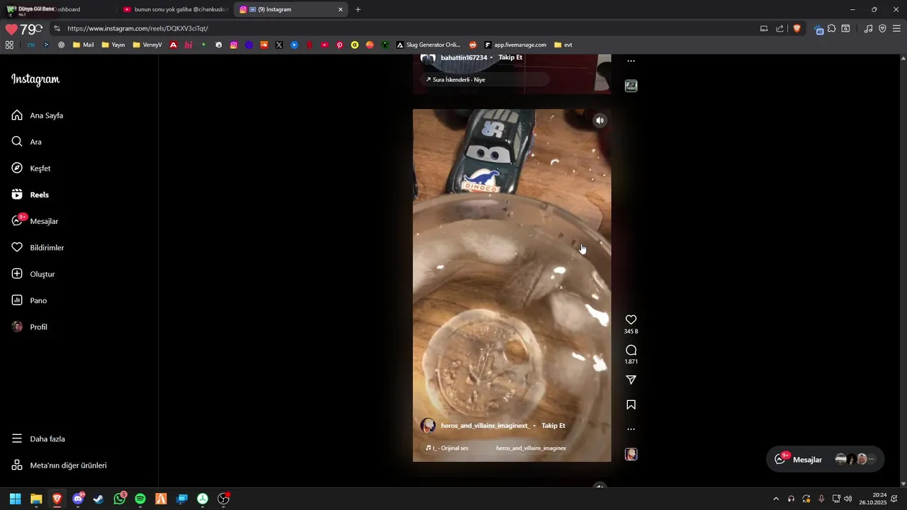Open evt bookmarks folder
The width and height of the screenshot is (907, 510).
(x=563, y=45)
